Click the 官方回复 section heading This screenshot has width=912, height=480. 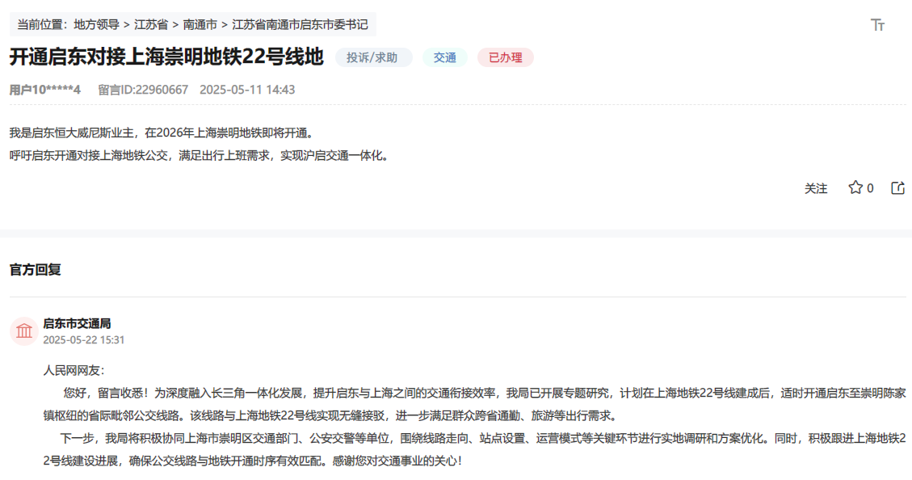pos(35,269)
